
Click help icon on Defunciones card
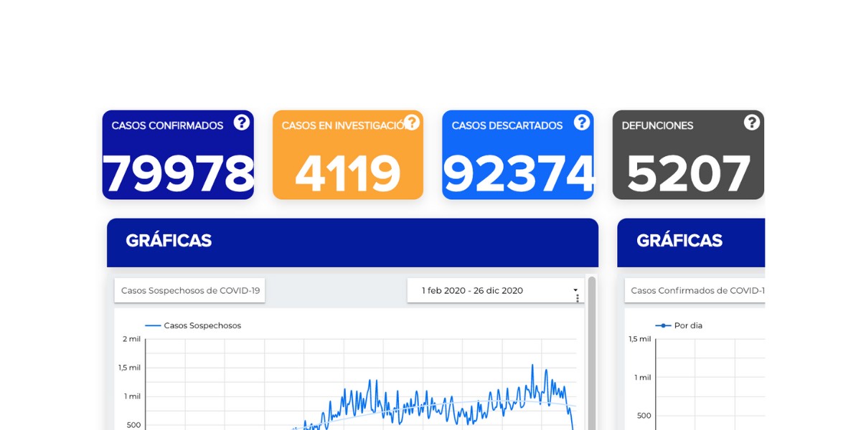[752, 123]
